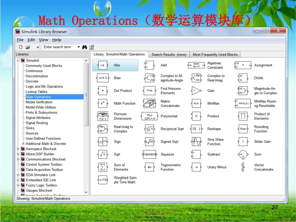Select the Sum block icon
This screenshot has height=222, width=296.
pos(243,155)
